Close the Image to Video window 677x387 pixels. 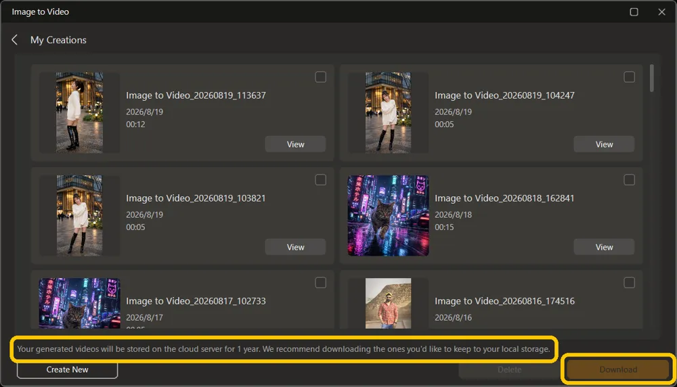click(661, 12)
